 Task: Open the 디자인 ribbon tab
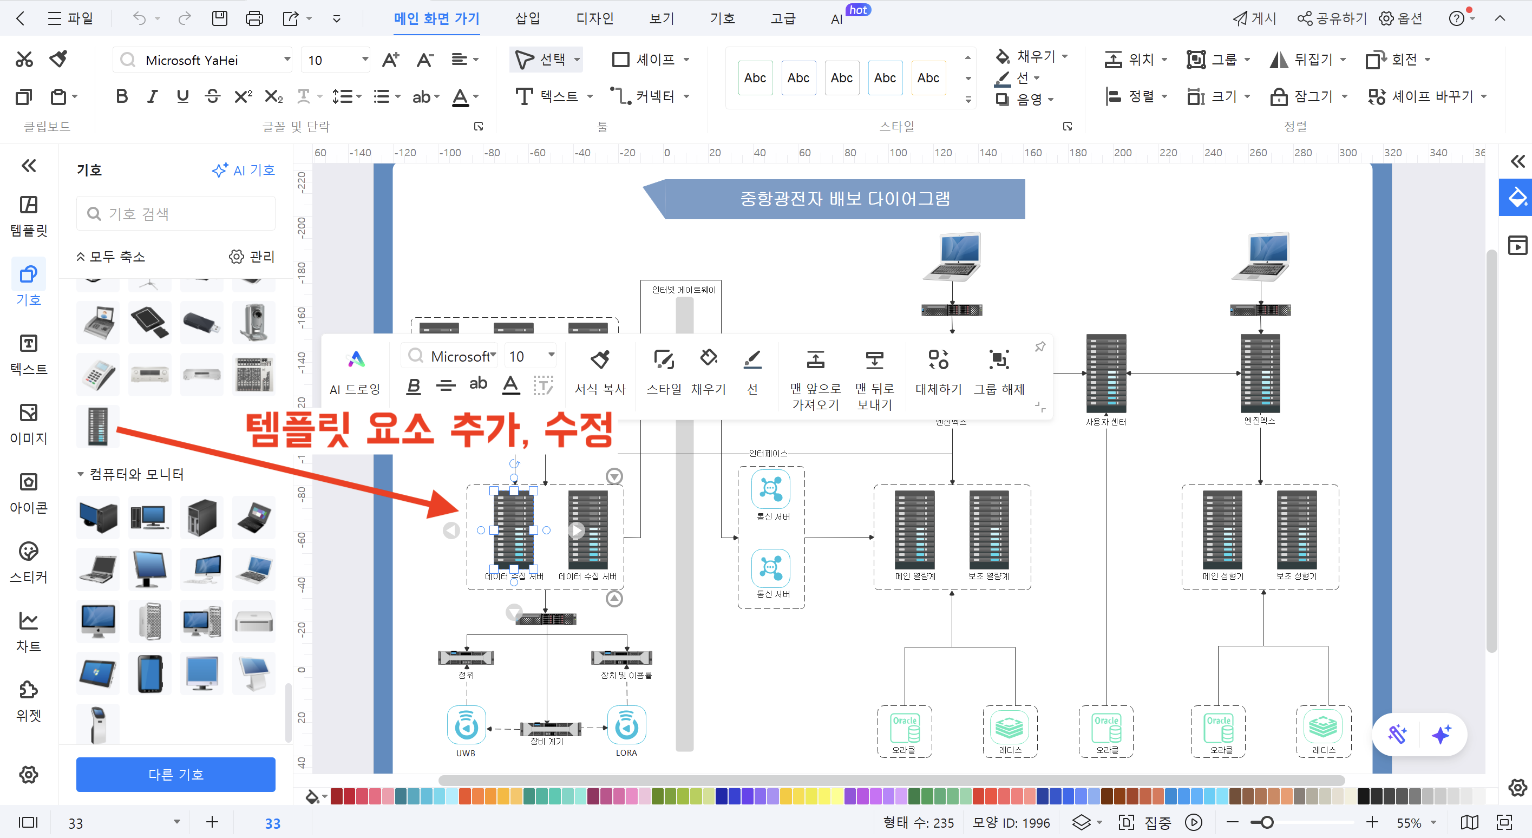pyautogui.click(x=595, y=18)
